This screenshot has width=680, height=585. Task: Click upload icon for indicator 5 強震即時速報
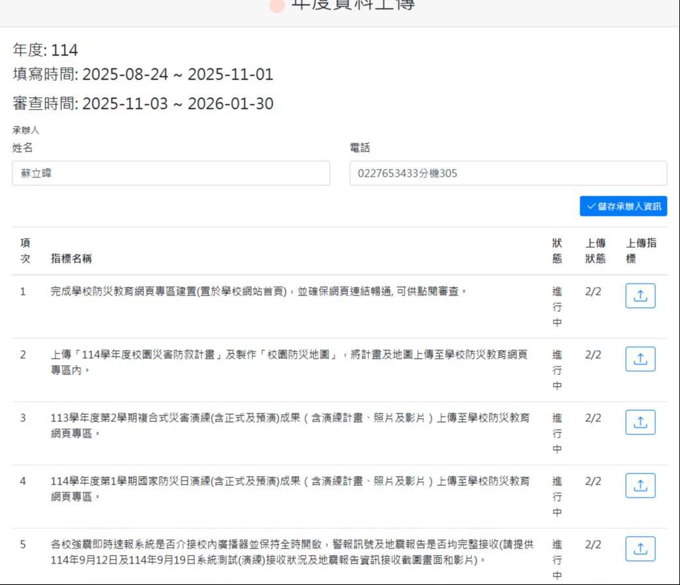coord(640,549)
